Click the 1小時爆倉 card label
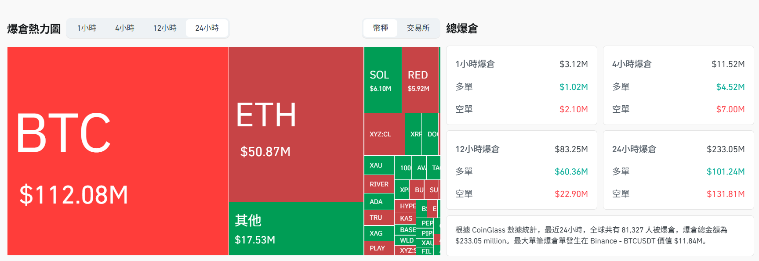The width and height of the screenshot is (759, 261). pyautogui.click(x=475, y=64)
